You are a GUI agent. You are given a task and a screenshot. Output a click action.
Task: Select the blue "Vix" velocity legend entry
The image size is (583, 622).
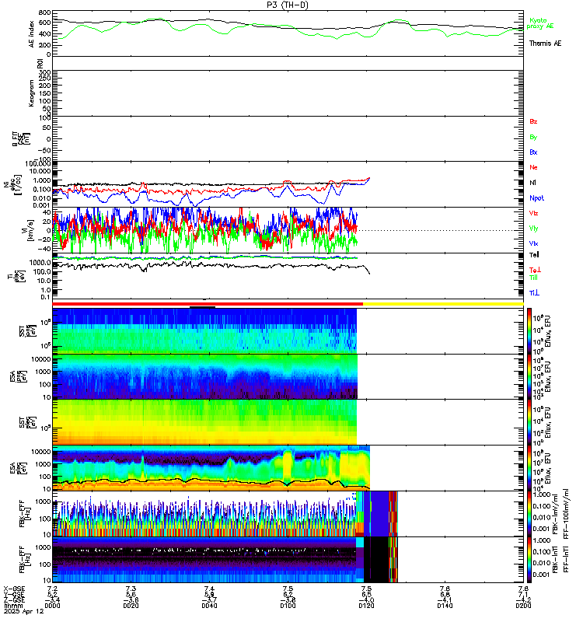click(x=533, y=243)
